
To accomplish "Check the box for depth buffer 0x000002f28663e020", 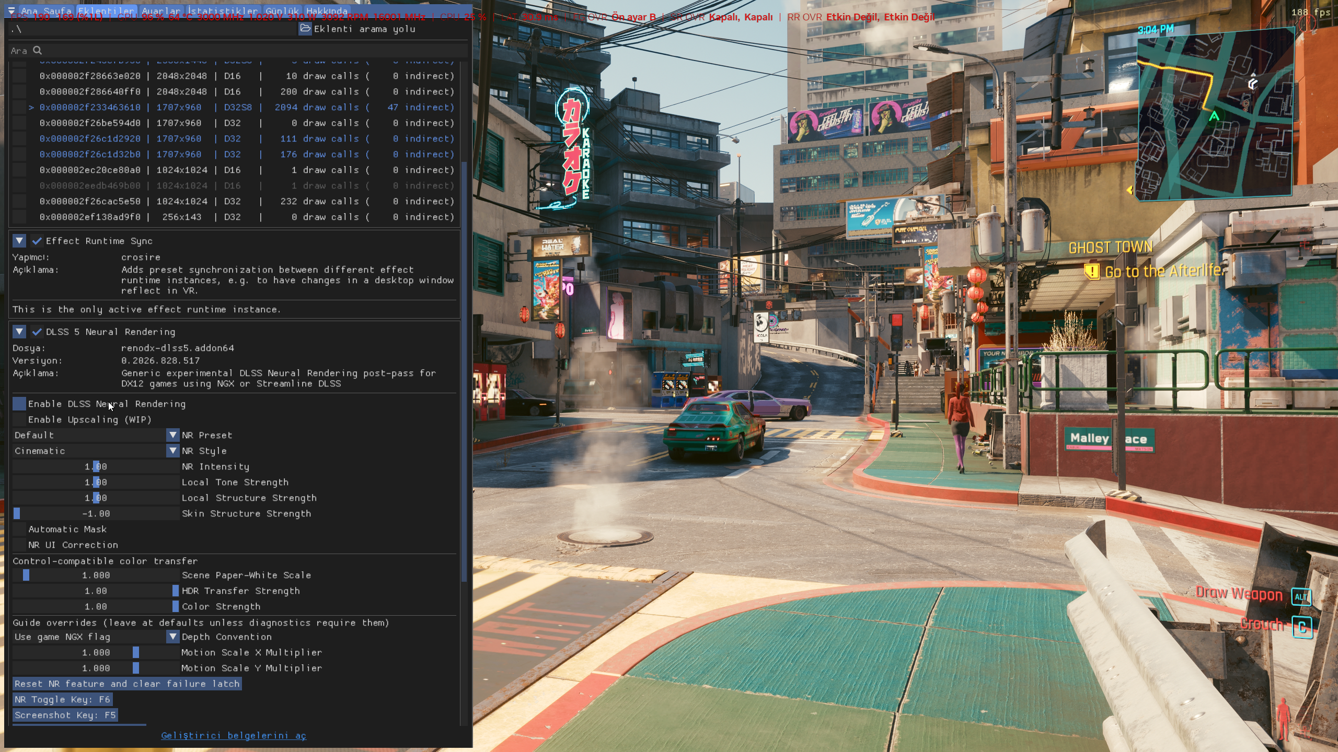I will click(x=19, y=76).
